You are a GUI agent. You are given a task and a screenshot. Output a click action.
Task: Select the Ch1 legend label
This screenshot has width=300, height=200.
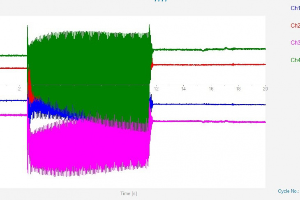point(295,8)
